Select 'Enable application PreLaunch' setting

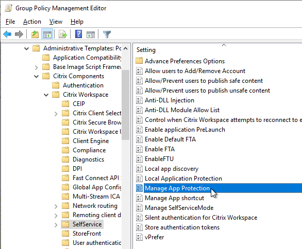pos(184,130)
